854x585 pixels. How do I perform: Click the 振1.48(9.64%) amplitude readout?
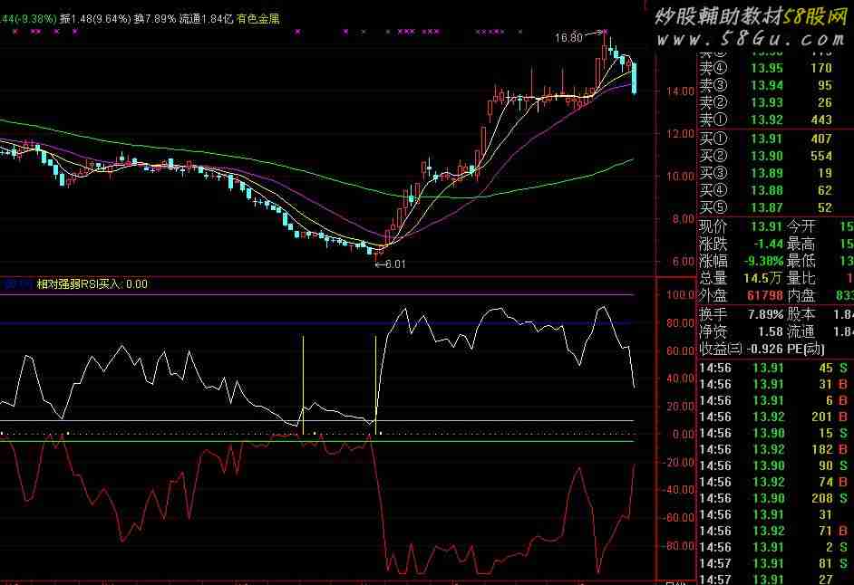click(x=95, y=19)
